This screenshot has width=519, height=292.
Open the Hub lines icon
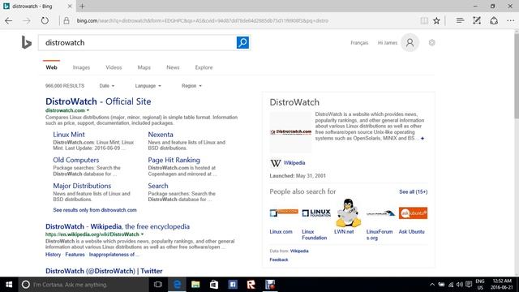pyautogui.click(x=460, y=20)
